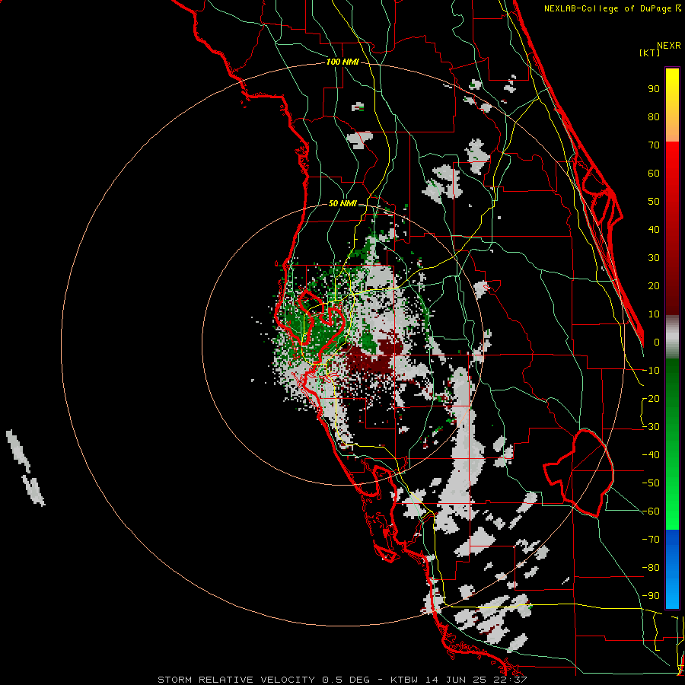Click the NEXR label above the legend
The height and width of the screenshot is (685, 685).
tap(669, 46)
